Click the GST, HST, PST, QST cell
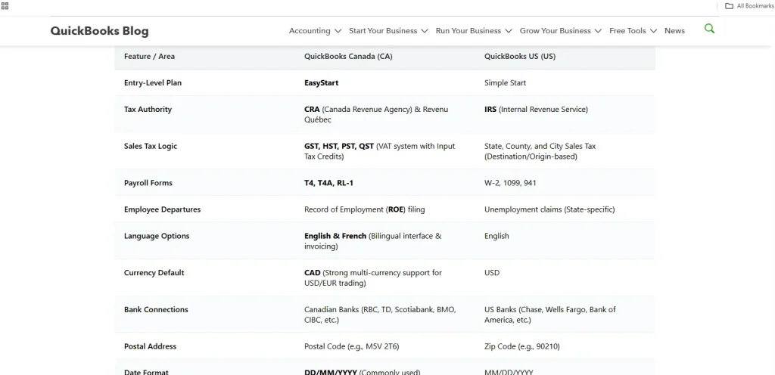The image size is (775, 375). pos(380,151)
